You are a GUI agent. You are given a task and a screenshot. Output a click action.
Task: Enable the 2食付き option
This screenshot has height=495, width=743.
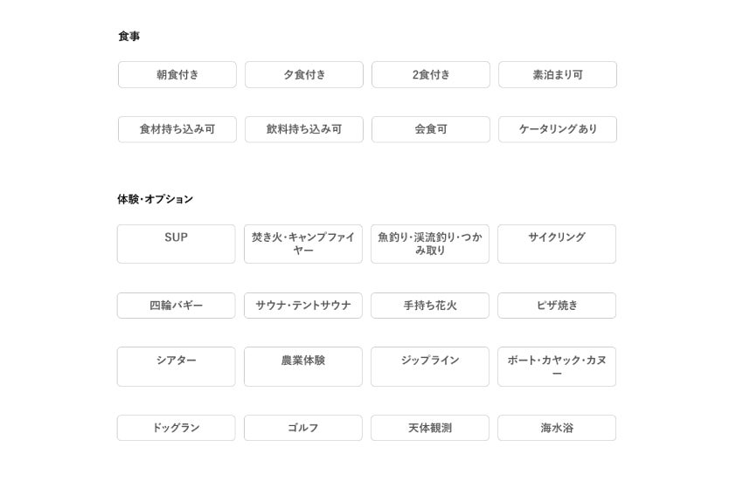[431, 75]
